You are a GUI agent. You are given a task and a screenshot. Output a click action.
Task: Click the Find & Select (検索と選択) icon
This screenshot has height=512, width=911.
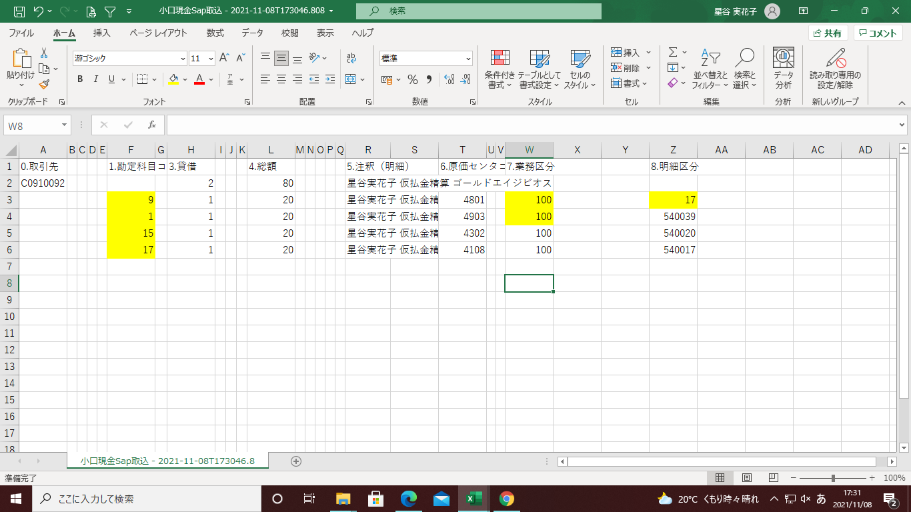[744, 69]
